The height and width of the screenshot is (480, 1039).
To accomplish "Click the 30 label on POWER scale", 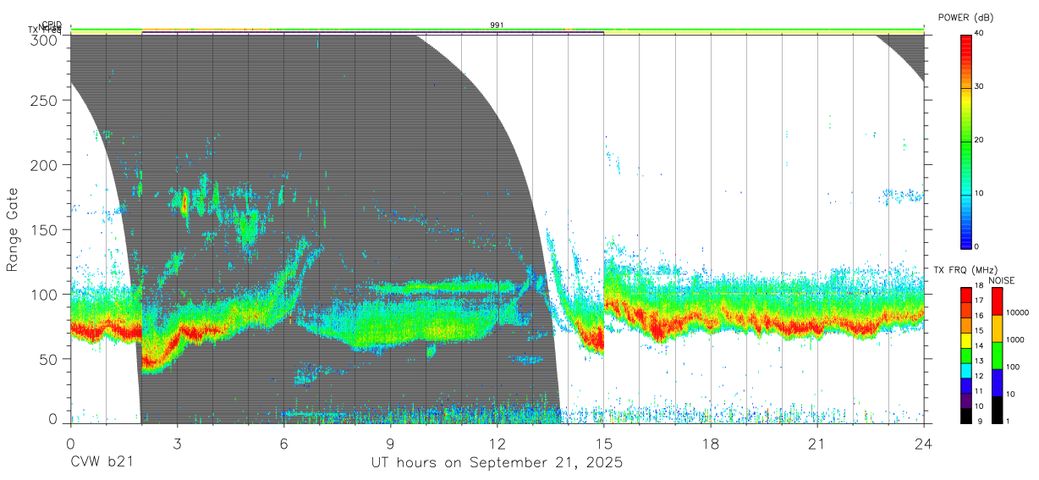I will pyautogui.click(x=978, y=86).
